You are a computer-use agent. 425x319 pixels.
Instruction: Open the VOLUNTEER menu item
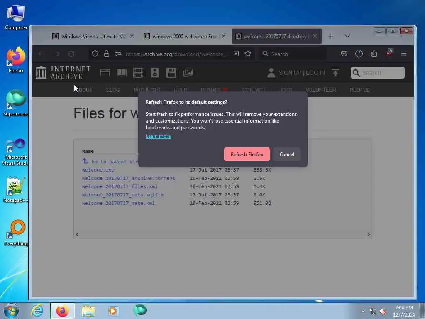point(321,90)
